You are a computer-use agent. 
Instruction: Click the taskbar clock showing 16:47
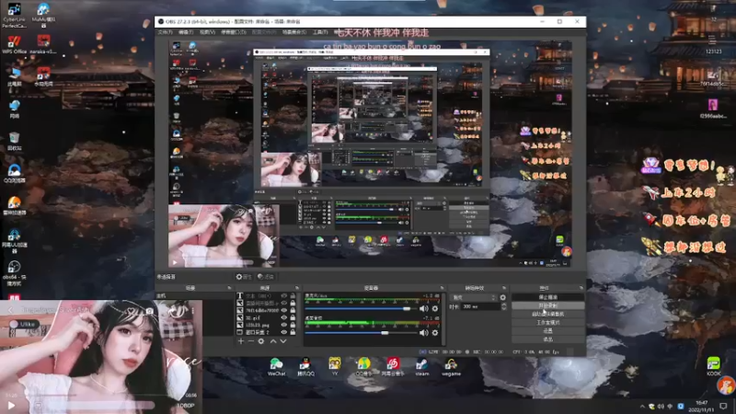click(x=701, y=406)
